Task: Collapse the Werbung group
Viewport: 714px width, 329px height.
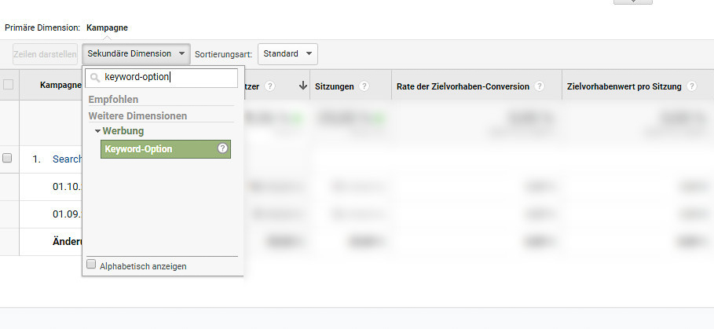Action: click(97, 131)
